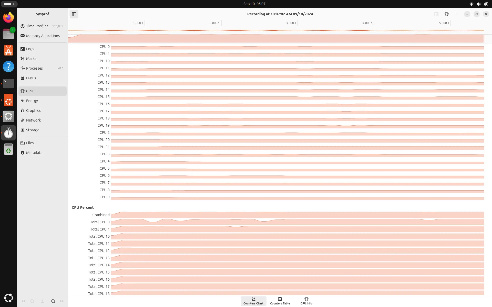The width and height of the screenshot is (492, 307).
Task: Open the clock Sep 10 05:07 menu
Action: pos(254,4)
